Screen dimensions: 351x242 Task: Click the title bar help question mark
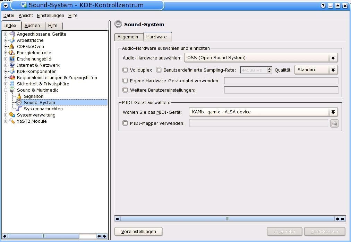tap(323, 6)
